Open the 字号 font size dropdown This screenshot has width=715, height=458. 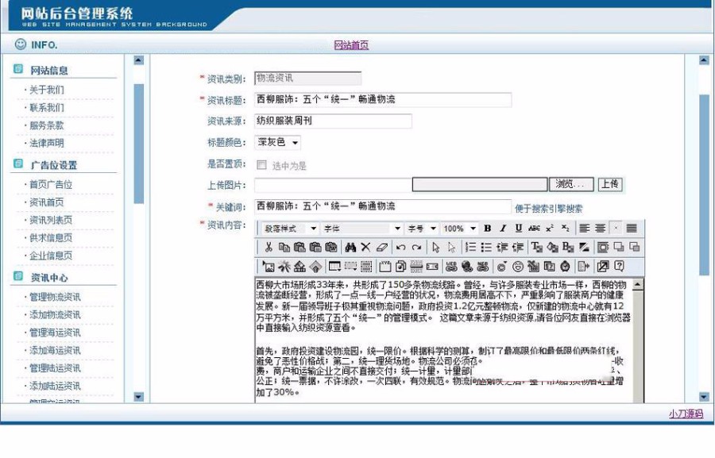pyautogui.click(x=422, y=229)
